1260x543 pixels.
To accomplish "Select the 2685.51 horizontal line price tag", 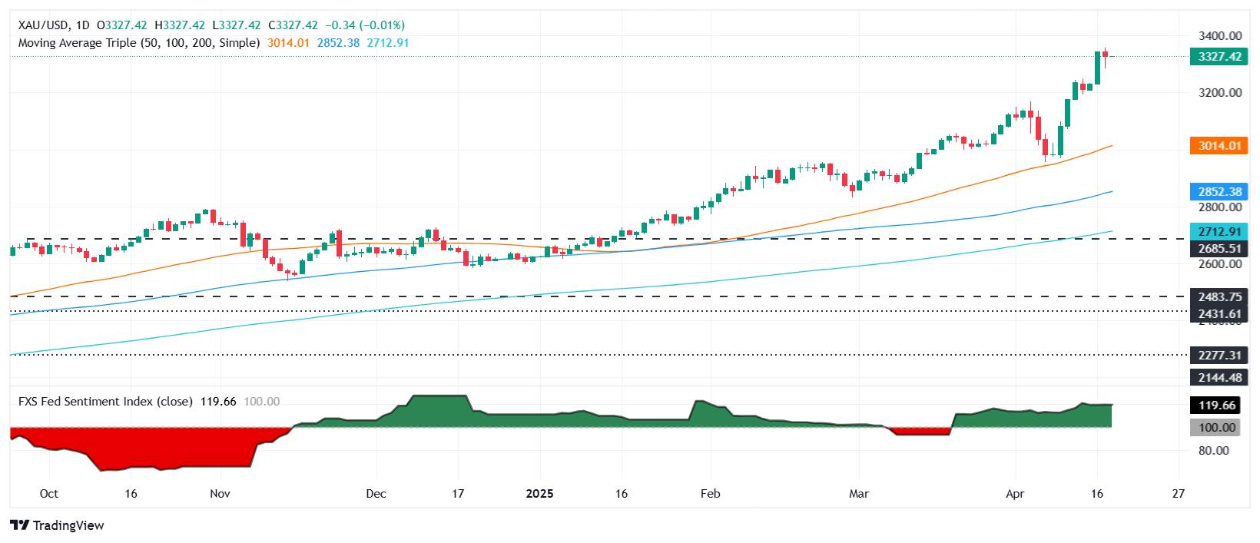I will [1219, 249].
